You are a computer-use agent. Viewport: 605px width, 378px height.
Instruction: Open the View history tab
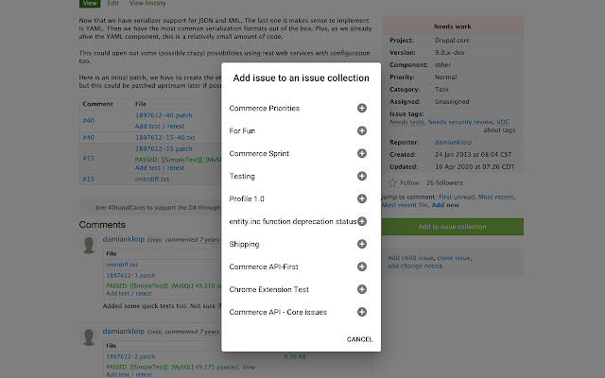[147, 3]
